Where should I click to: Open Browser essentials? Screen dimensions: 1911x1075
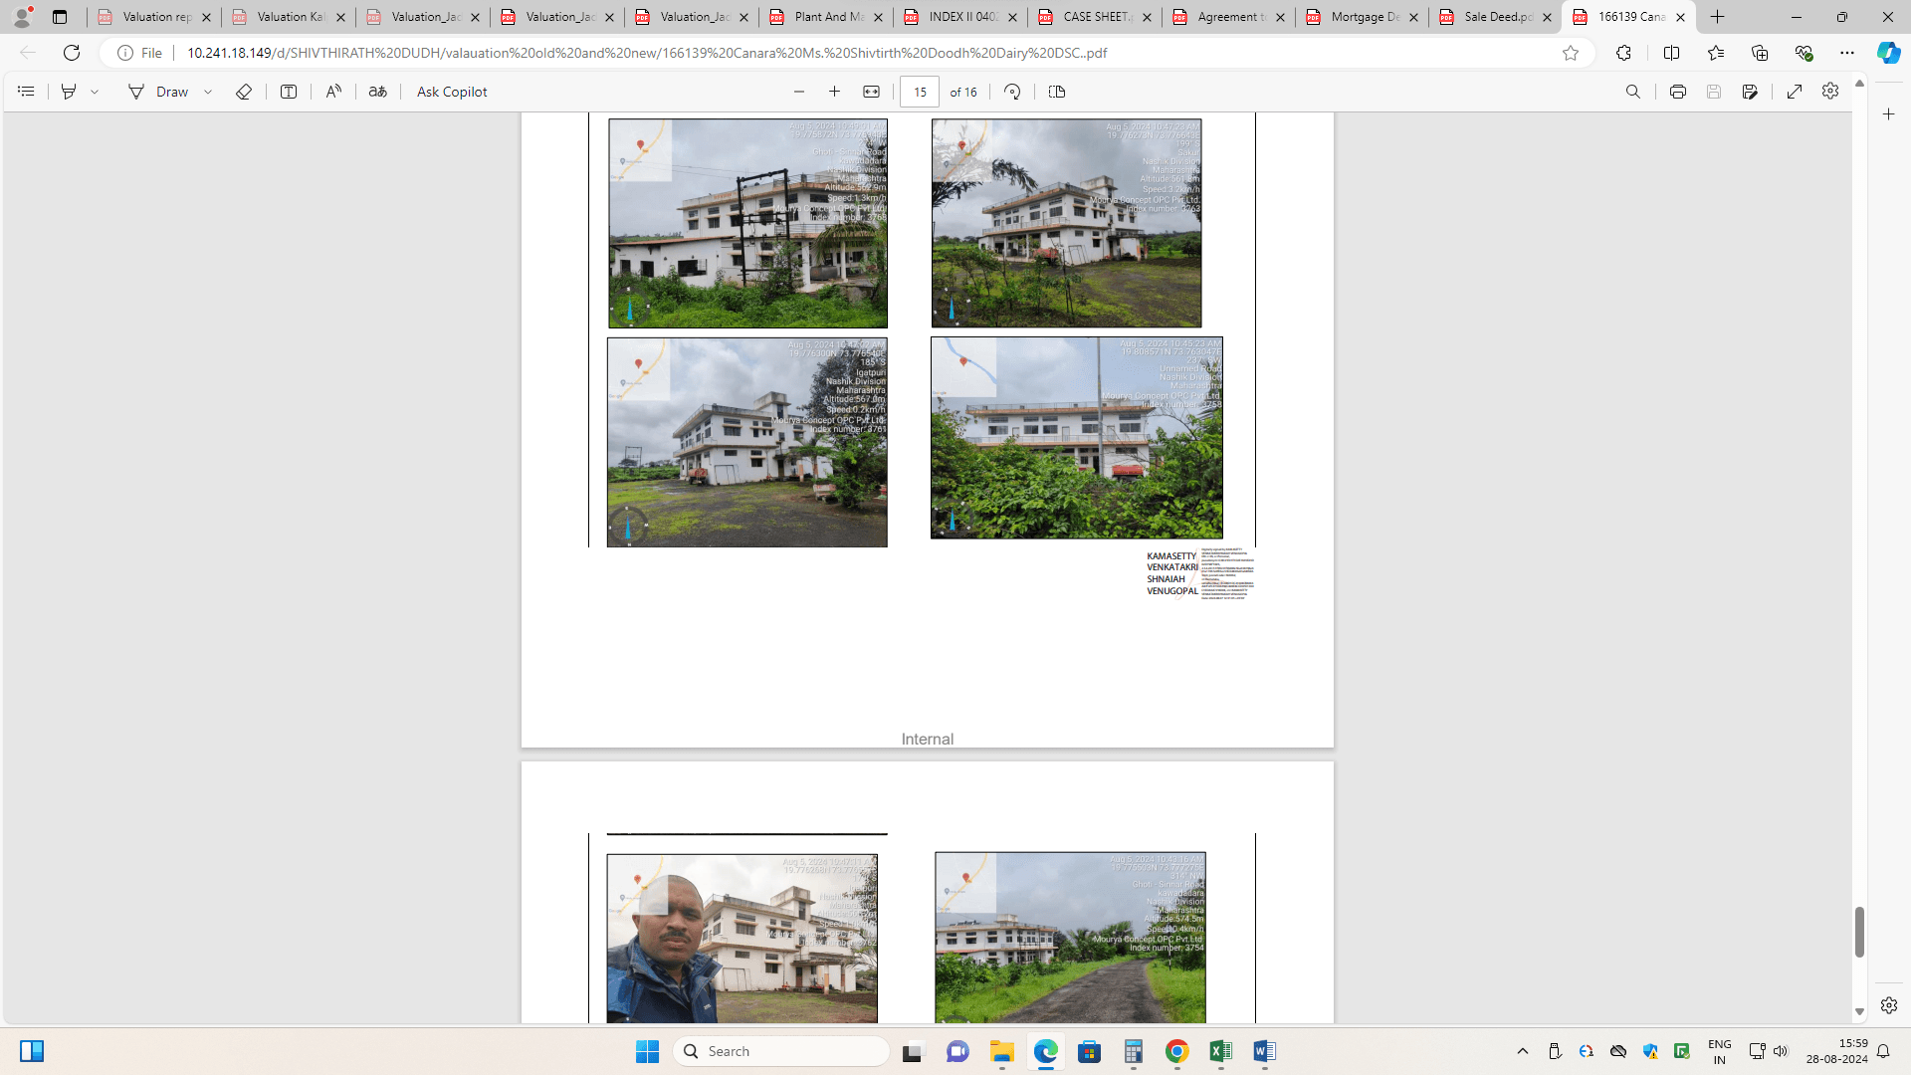[1804, 53]
